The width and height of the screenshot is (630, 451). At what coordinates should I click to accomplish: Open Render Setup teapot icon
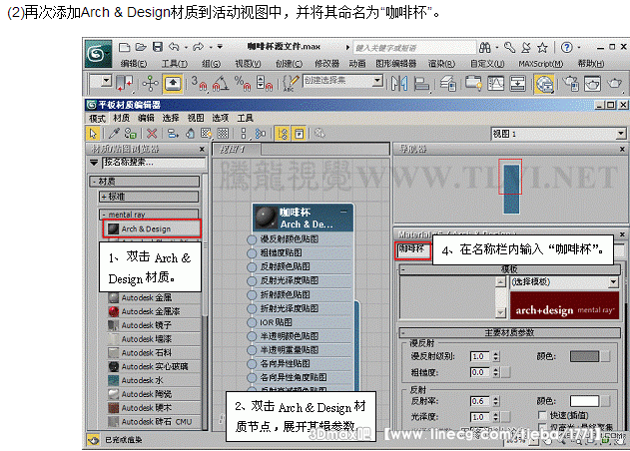(570, 84)
